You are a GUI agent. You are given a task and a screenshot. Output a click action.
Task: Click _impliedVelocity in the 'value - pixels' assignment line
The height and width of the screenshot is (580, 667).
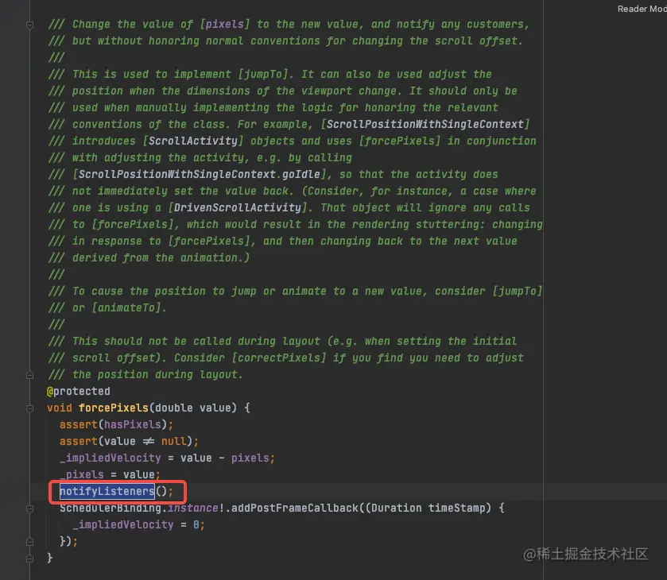(111, 458)
